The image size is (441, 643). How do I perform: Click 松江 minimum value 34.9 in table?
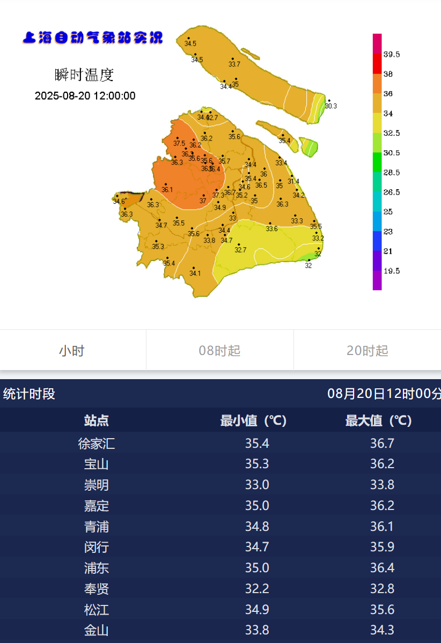click(x=257, y=610)
